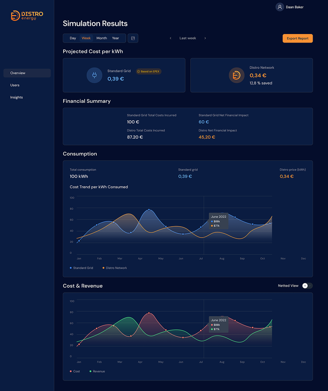Viewport: 328px width, 391px height.
Task: Open the calendar date picker icon
Action: click(x=133, y=38)
